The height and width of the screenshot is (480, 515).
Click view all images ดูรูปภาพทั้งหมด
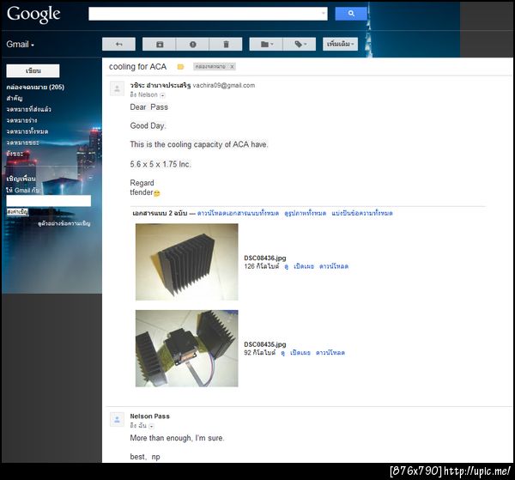(x=305, y=213)
